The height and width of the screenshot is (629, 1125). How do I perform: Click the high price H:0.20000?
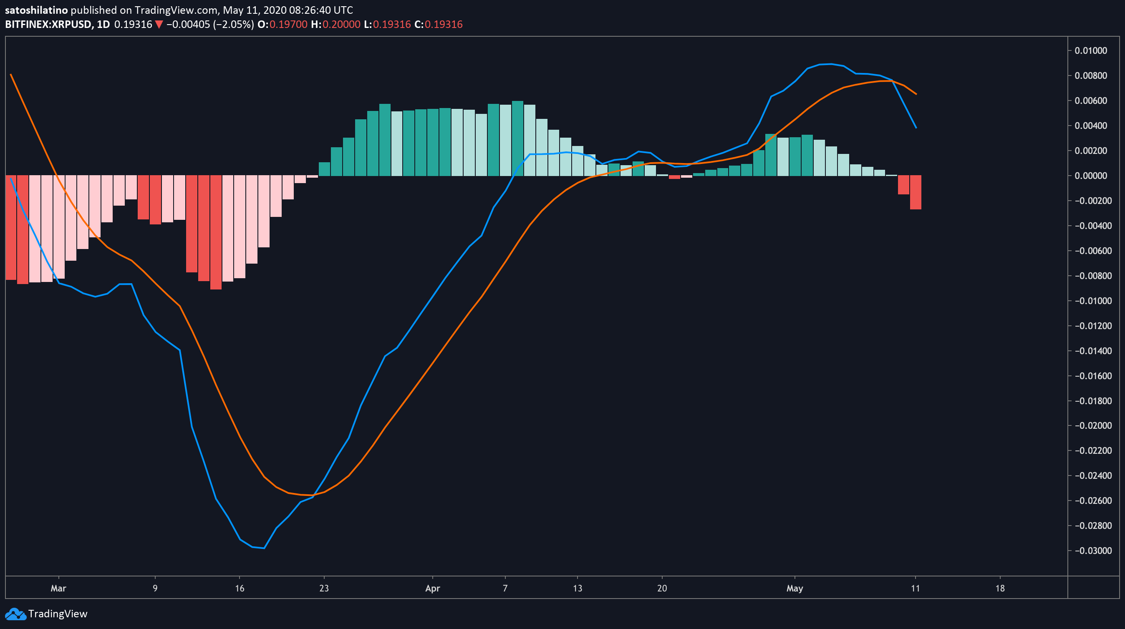(336, 25)
